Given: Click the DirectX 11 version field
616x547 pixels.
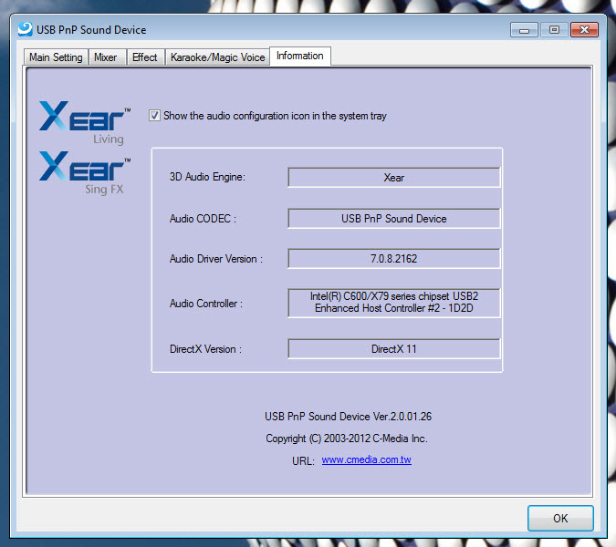Looking at the screenshot, I should (394, 349).
